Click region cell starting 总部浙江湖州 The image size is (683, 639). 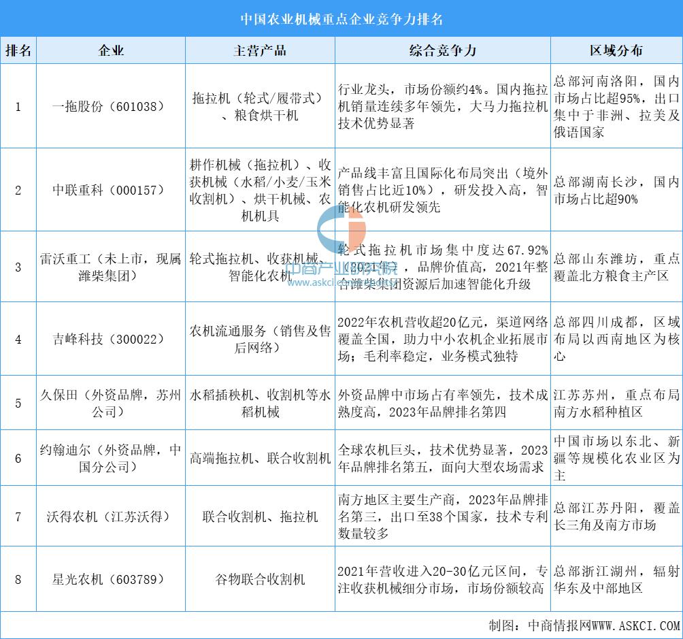[616, 579]
